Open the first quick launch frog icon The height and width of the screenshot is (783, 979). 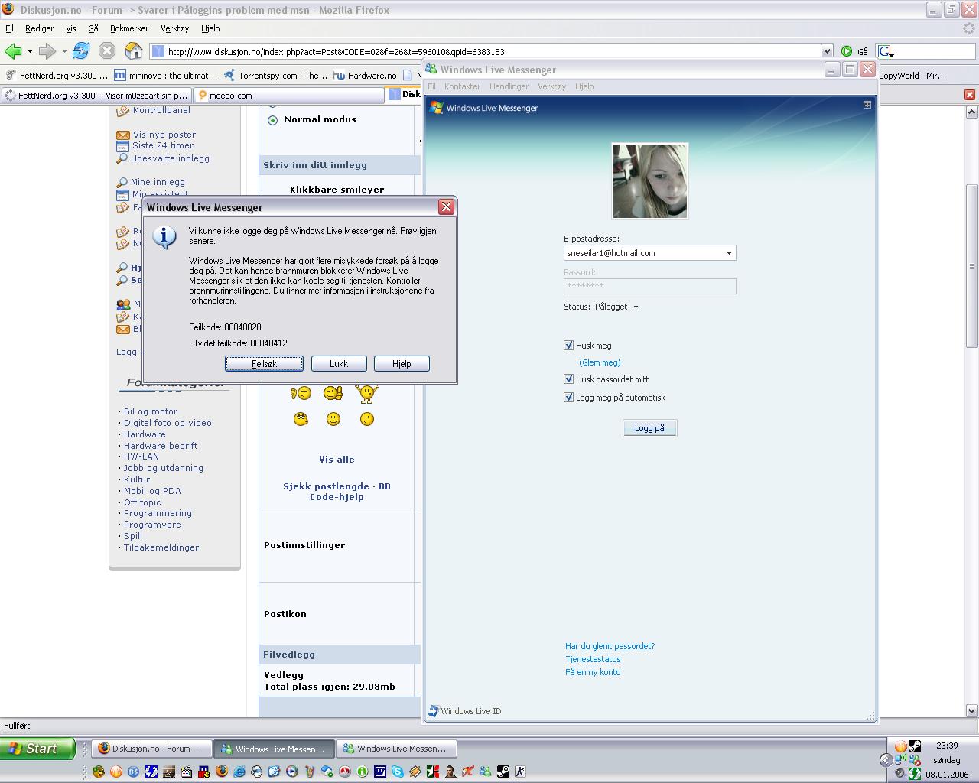click(x=99, y=772)
